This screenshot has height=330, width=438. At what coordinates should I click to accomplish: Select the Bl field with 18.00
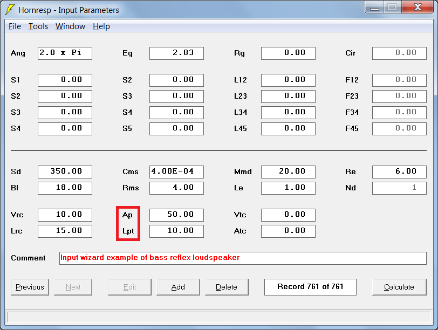pos(65,188)
